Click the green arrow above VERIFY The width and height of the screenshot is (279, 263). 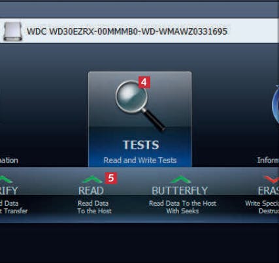(x=5, y=179)
